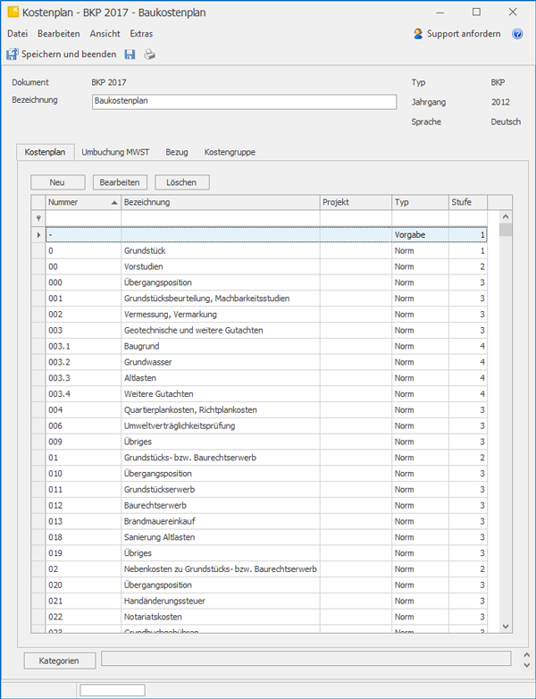Viewport: 536px width, 699px height.
Task: Click the category text field beside Kategorien
Action: 306,659
